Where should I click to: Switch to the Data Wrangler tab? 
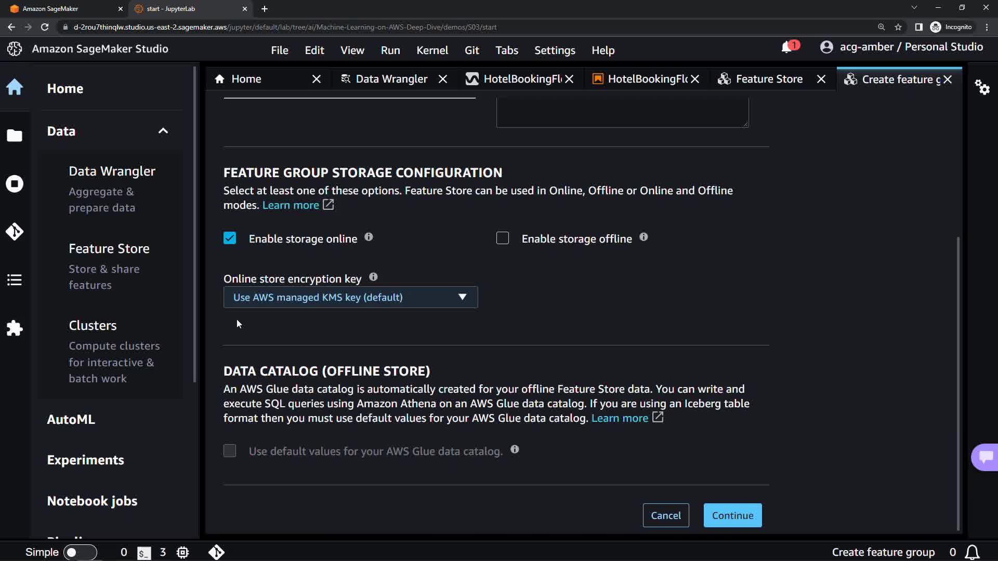pos(391,79)
